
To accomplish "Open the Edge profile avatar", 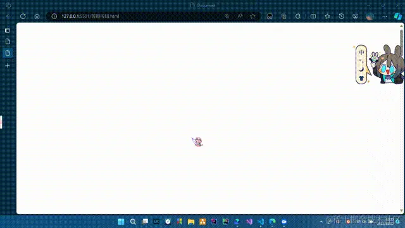I will [370, 16].
